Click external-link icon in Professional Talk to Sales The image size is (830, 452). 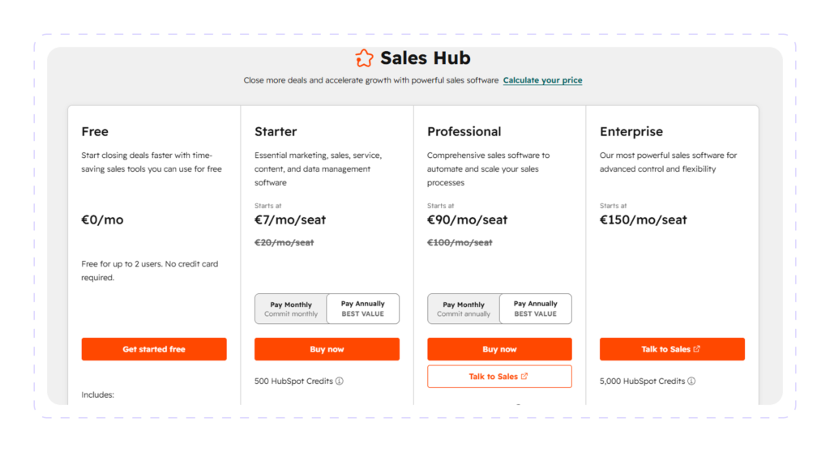524,377
